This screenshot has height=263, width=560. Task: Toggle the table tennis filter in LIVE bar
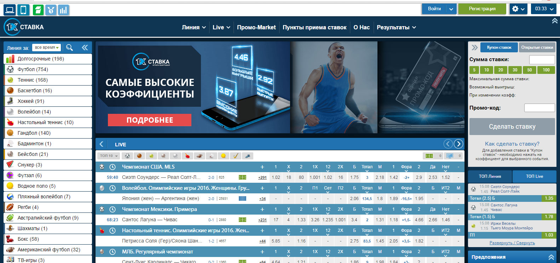(x=187, y=156)
